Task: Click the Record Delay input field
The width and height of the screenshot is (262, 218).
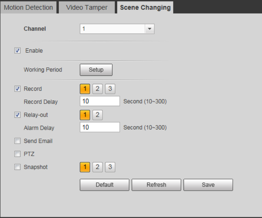Action: click(x=100, y=101)
